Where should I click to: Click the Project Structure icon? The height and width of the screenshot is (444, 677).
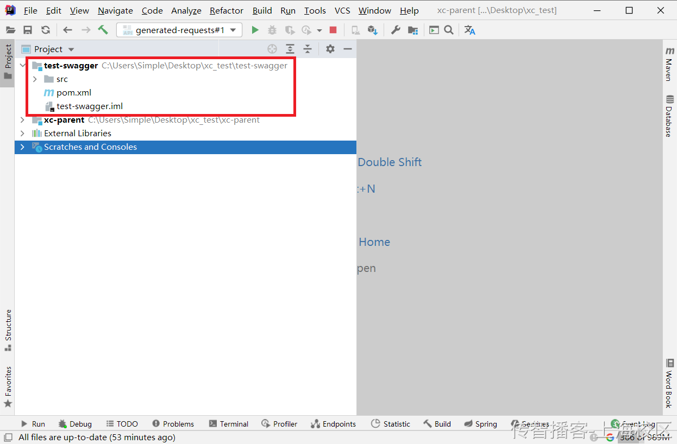coord(413,30)
